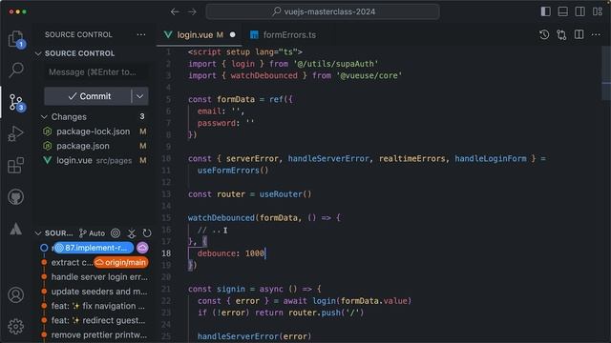
Task: Customize editor layout
Action: (598, 11)
